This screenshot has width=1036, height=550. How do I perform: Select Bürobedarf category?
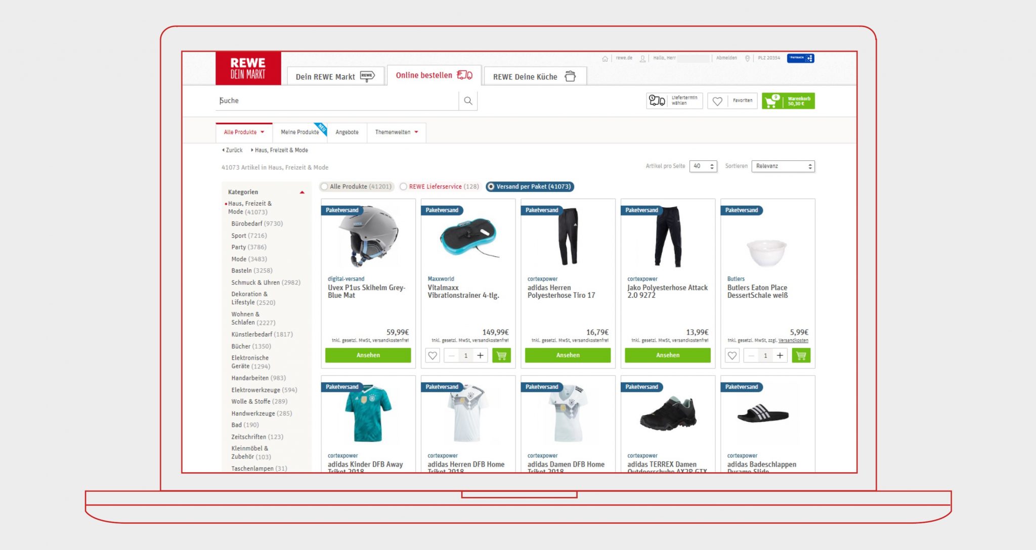(257, 223)
